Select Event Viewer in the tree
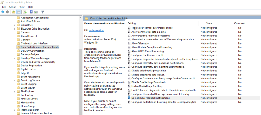261x115 pixels. pyautogui.click(x=28, y=88)
